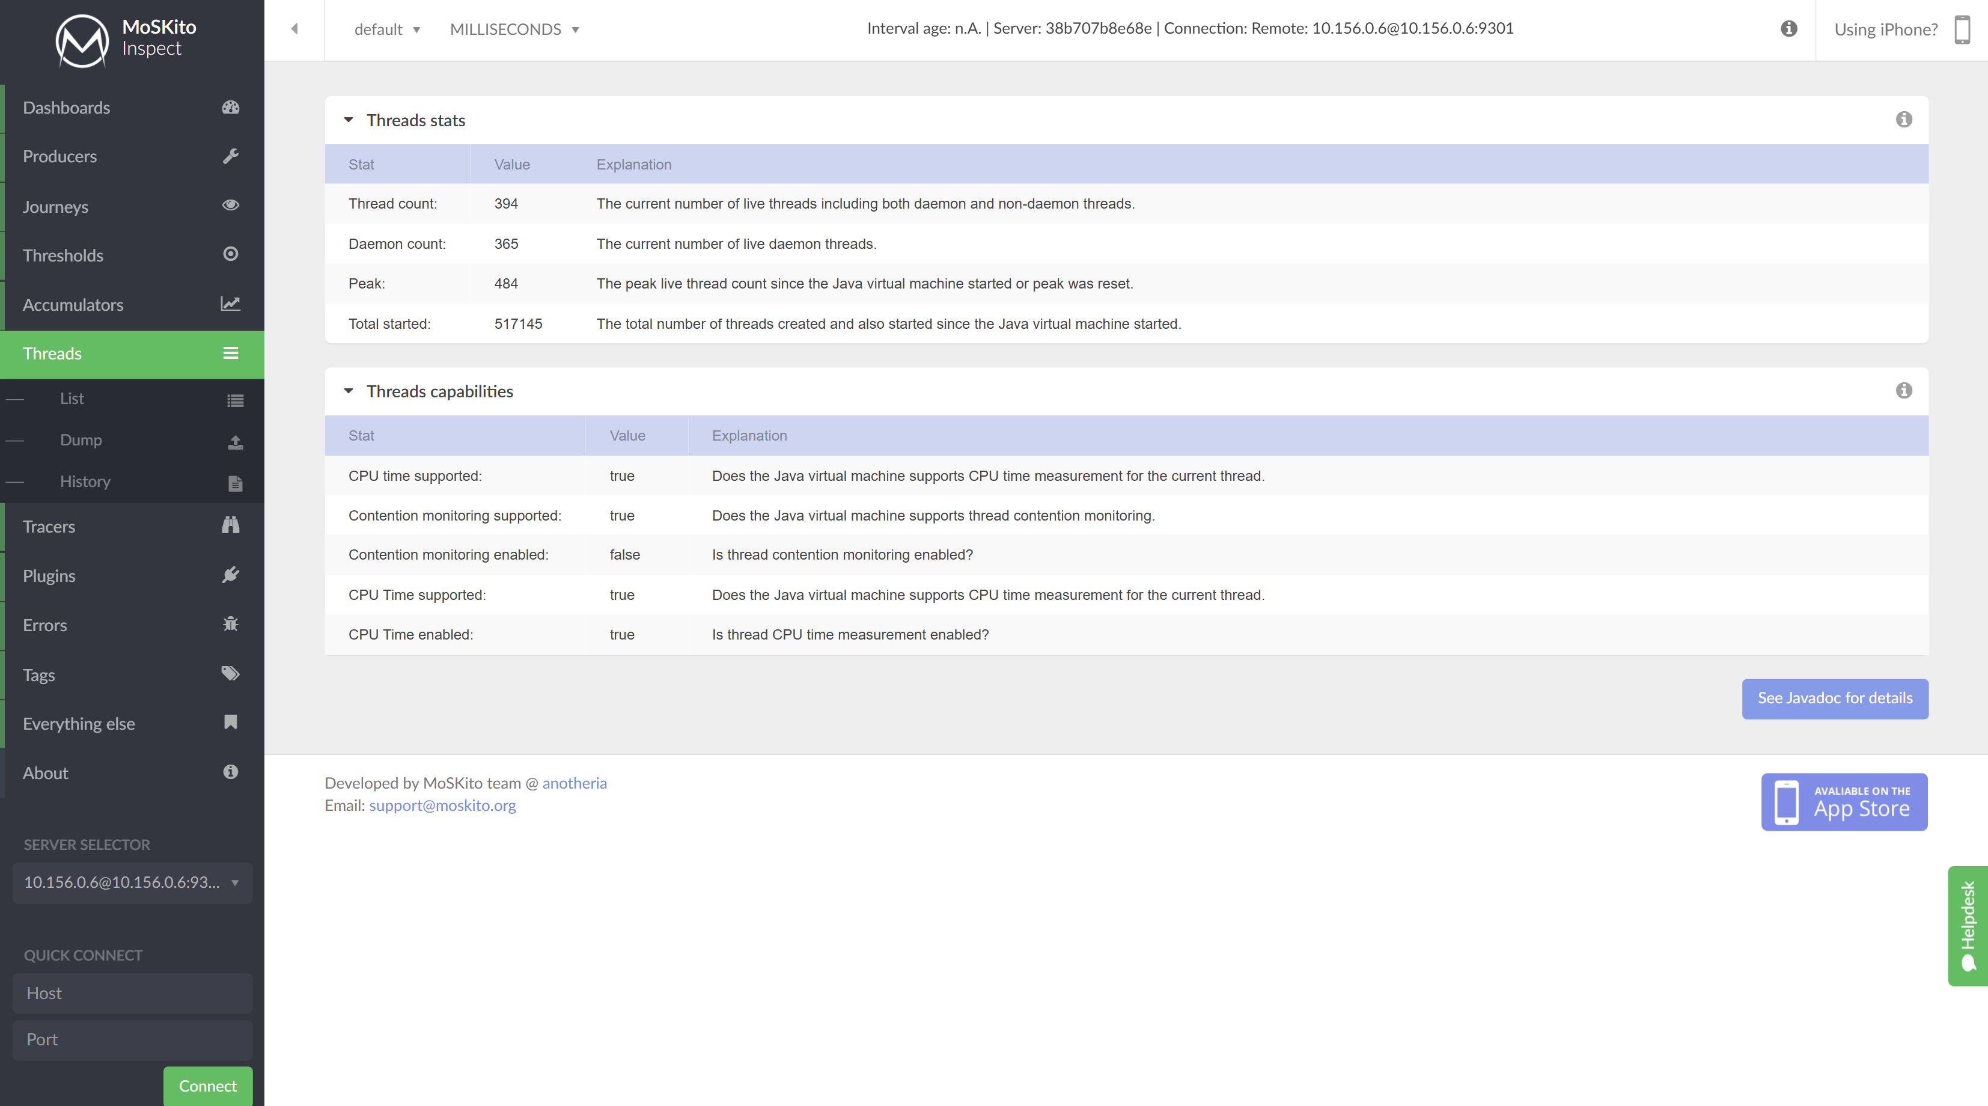Click the Journeys eye icon

(230, 206)
